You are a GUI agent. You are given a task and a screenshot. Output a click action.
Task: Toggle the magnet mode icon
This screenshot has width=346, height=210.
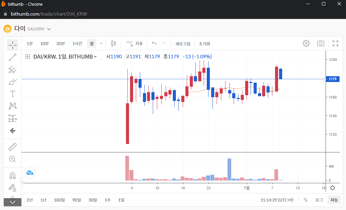pyautogui.click(x=13, y=176)
